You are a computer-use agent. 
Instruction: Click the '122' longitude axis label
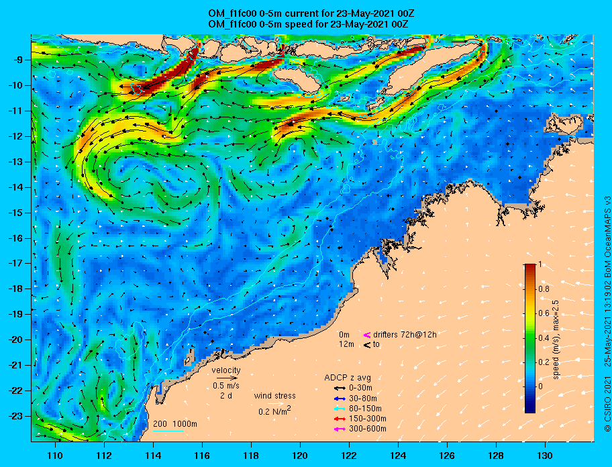[349, 456]
